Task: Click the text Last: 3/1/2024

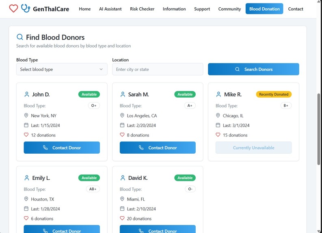Action: [236, 125]
